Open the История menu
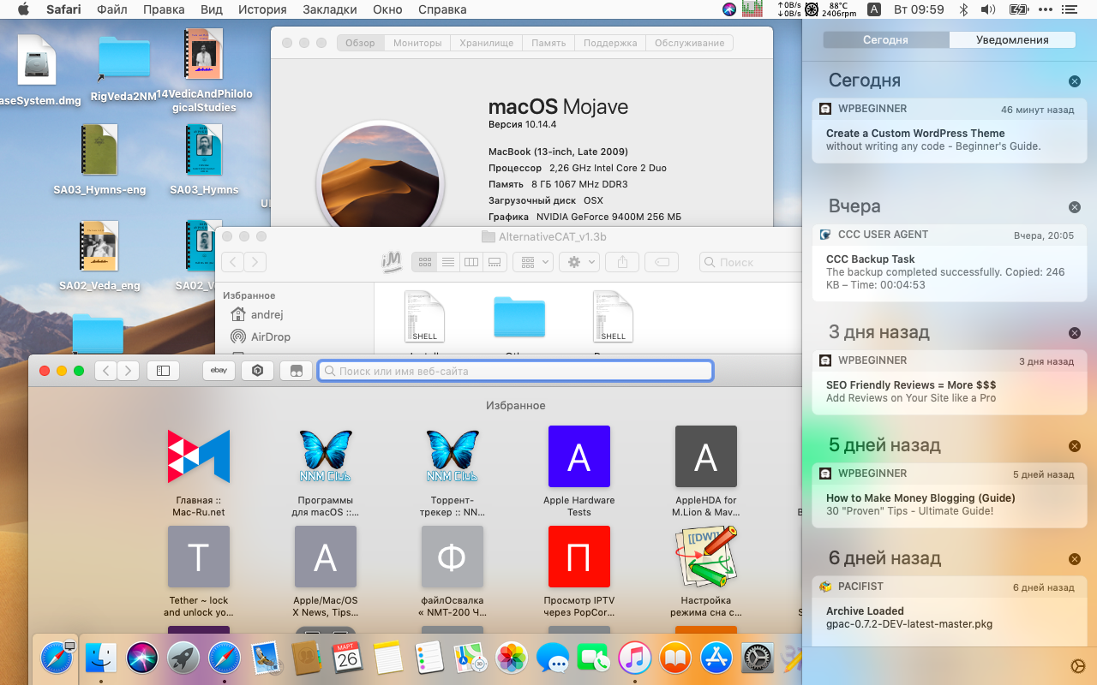The width and height of the screenshot is (1097, 685). pyautogui.click(x=262, y=9)
